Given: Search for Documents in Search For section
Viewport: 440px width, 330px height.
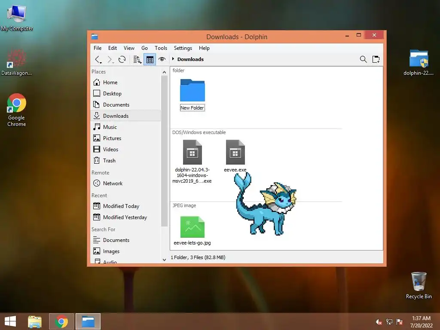Looking at the screenshot, I should pos(125,240).
